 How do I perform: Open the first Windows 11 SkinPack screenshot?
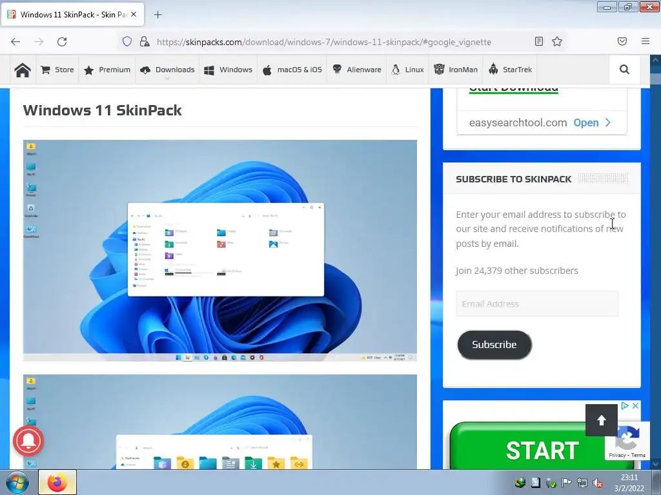point(220,251)
